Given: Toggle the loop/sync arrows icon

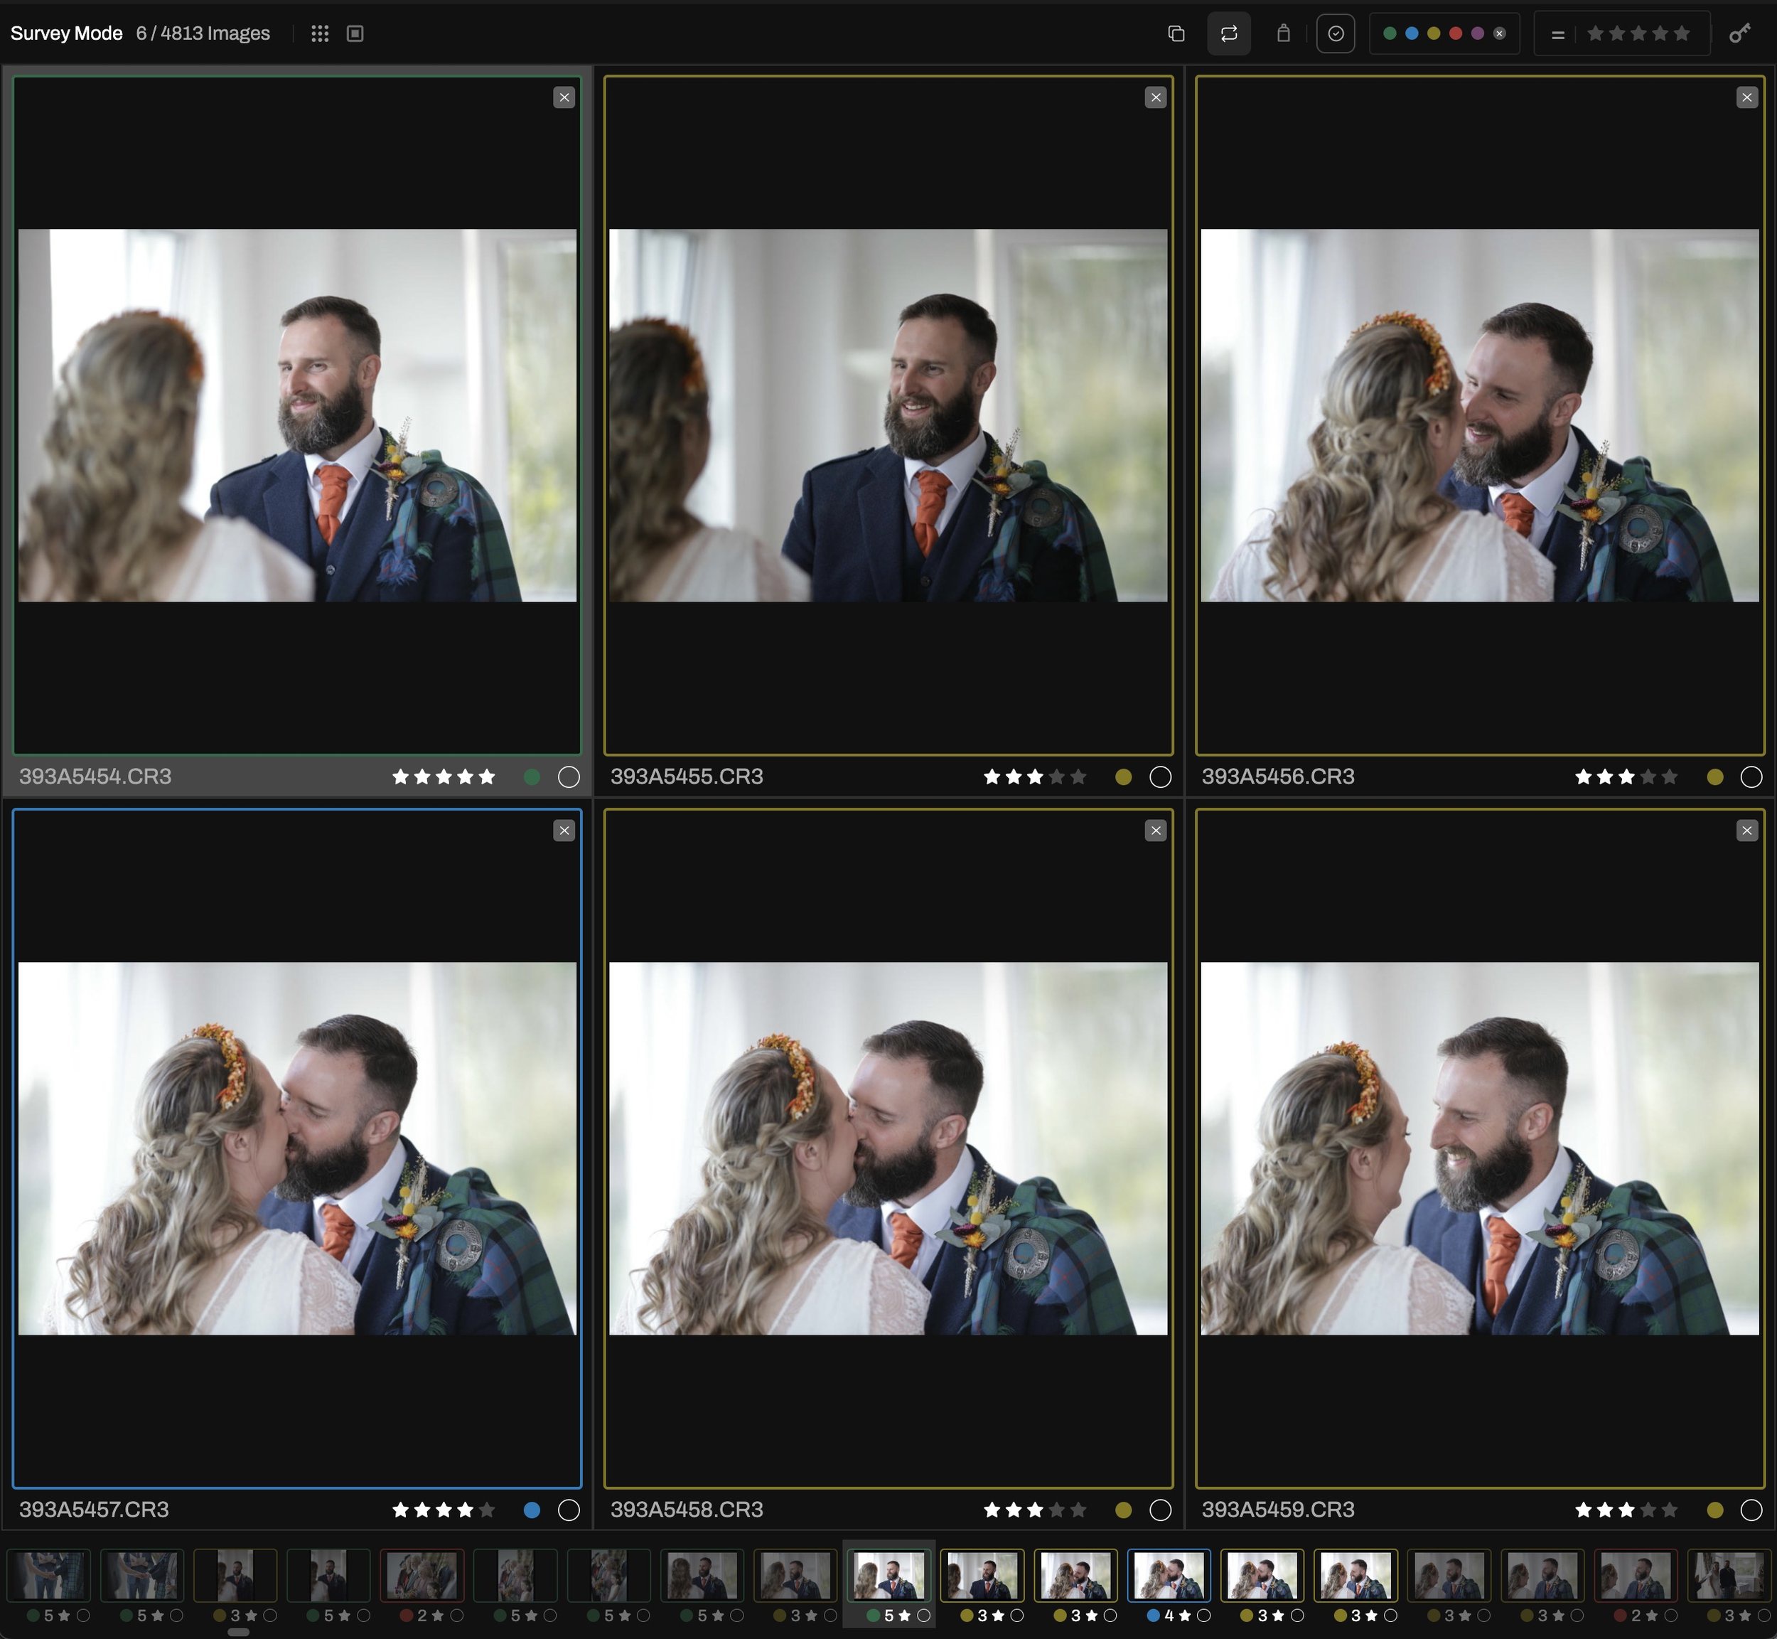Looking at the screenshot, I should 1228,33.
